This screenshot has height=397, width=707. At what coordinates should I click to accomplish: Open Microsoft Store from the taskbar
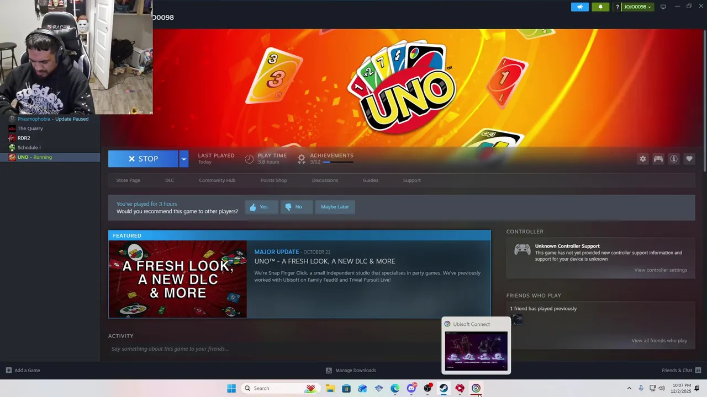click(346, 388)
